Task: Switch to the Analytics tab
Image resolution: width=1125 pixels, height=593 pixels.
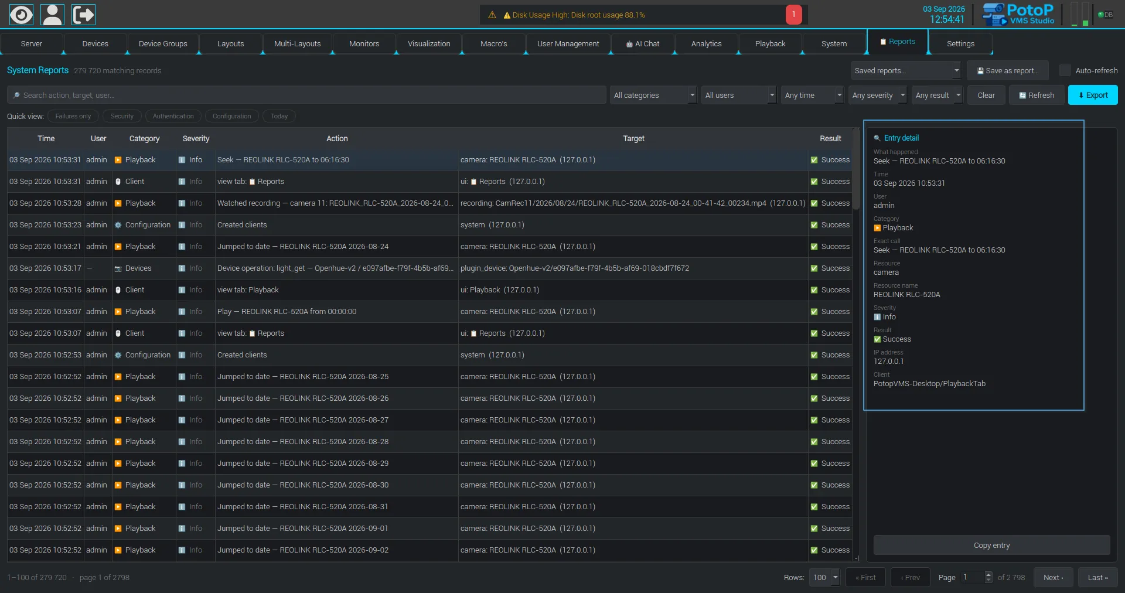Action: pos(706,43)
